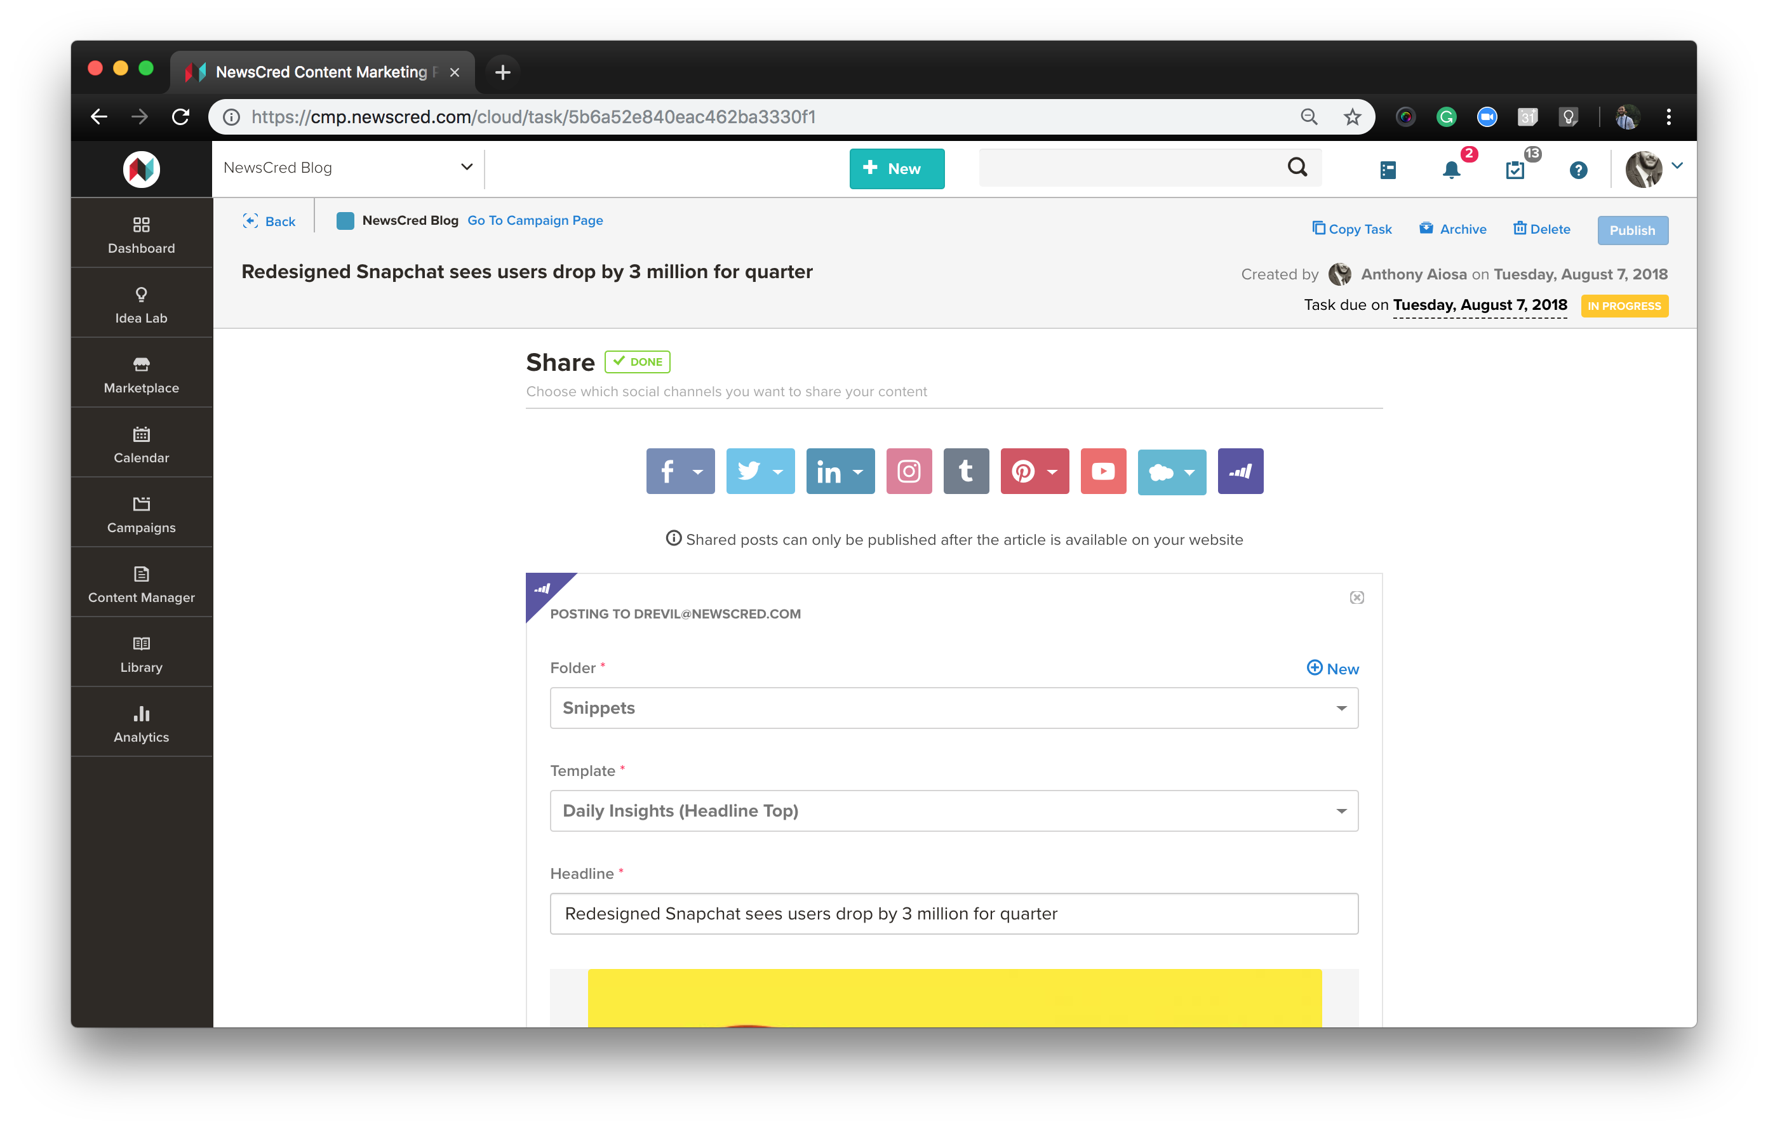The height and width of the screenshot is (1129, 1768).
Task: Select the YouTube share channel
Action: click(1104, 471)
